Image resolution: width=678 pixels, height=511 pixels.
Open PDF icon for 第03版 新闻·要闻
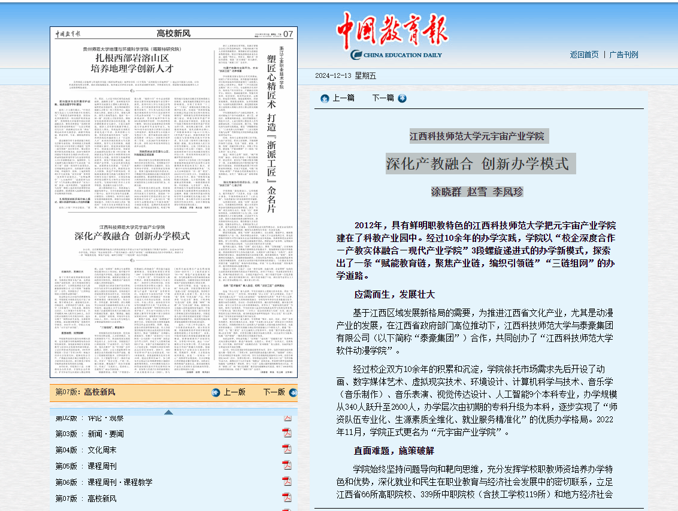[x=287, y=433]
